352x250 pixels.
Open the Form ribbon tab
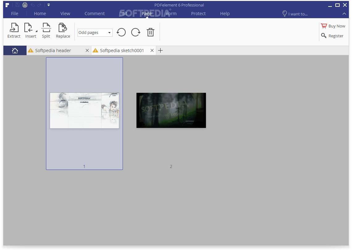point(171,14)
